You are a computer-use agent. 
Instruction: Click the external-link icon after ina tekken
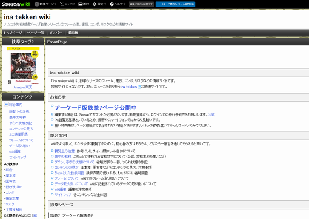point(139,87)
